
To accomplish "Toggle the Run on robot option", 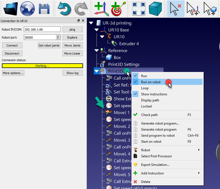I will [x=151, y=82].
